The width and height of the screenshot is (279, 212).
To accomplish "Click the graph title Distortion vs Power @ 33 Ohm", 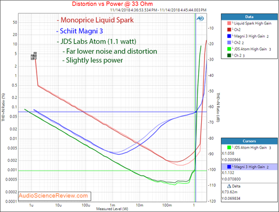I will (x=112, y=4).
